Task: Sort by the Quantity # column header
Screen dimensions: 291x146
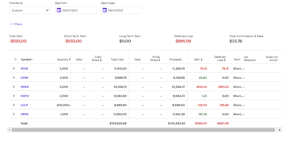Action: pyautogui.click(x=64, y=60)
